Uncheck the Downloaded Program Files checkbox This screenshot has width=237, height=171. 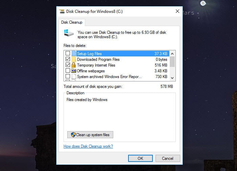click(x=68, y=59)
